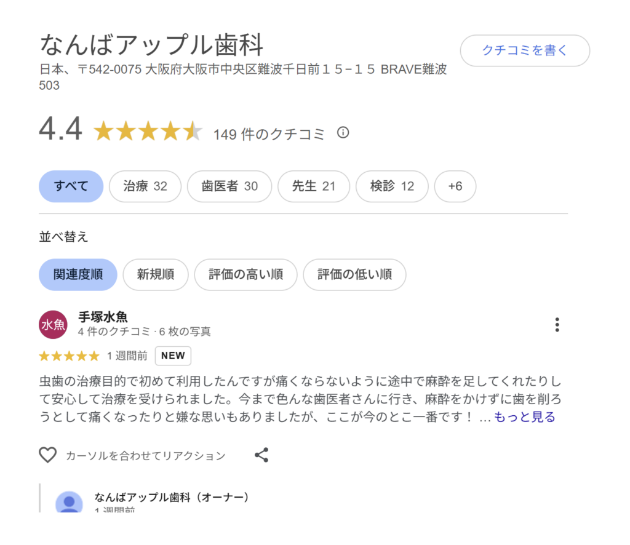This screenshot has height=545, width=630.
Task: Select the すべて filter chip
Action: tap(71, 186)
